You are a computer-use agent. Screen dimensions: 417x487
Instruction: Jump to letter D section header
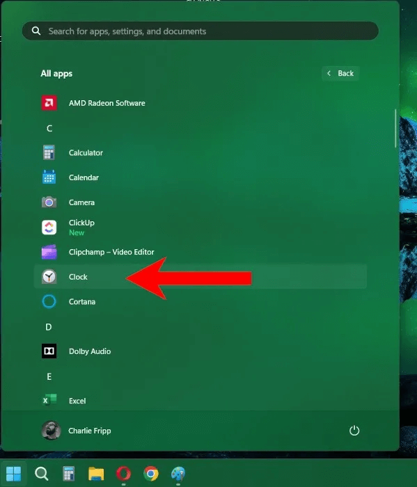click(x=49, y=327)
